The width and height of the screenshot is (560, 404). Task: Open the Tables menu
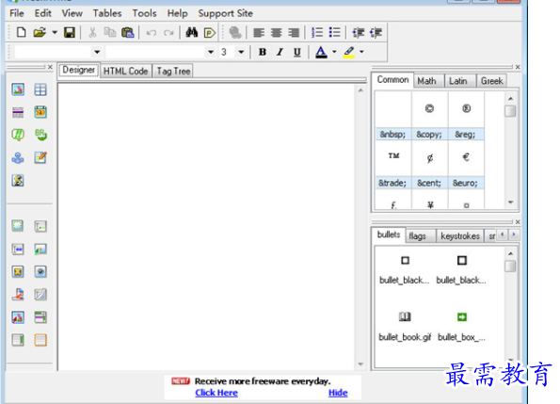pyautogui.click(x=107, y=13)
